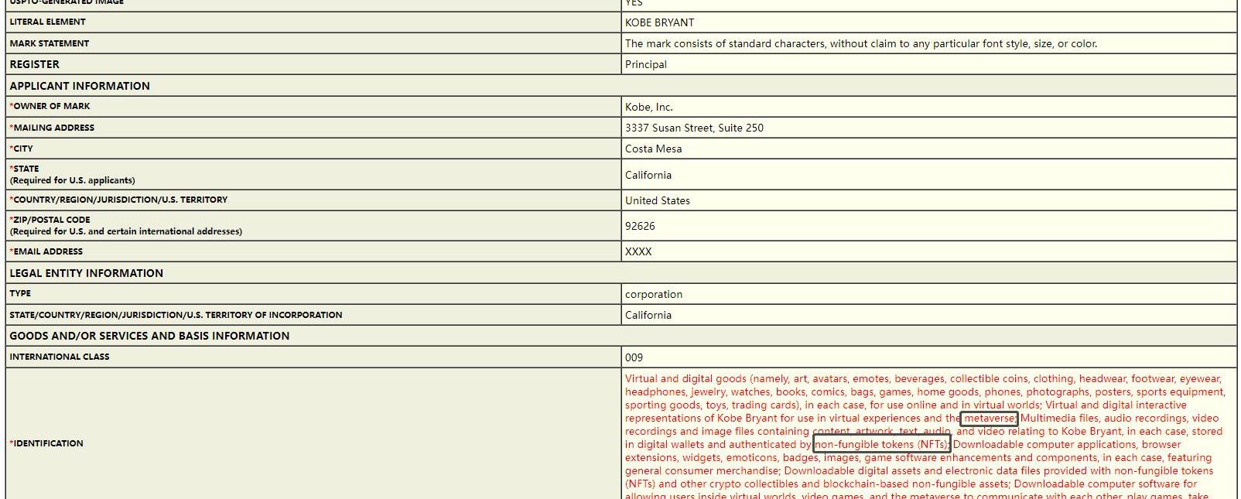Image resolution: width=1241 pixels, height=499 pixels.
Task: Select the TERRITORY OF INCORPORATION label
Action: coord(176,315)
